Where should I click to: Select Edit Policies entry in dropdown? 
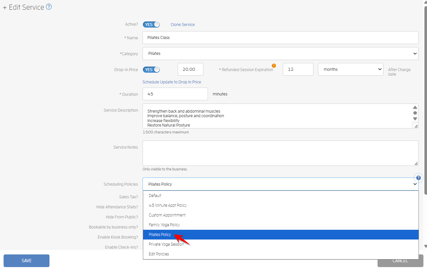coord(281,254)
